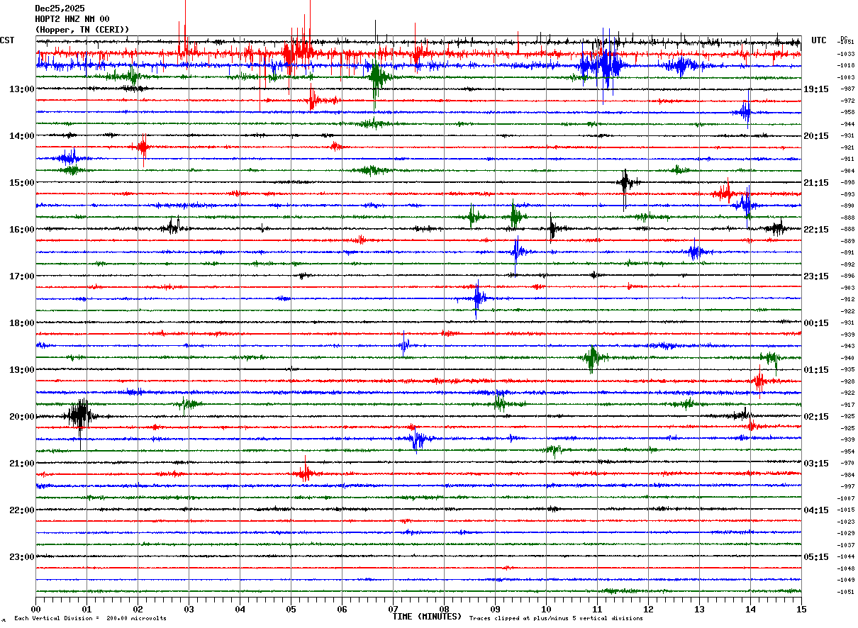Select the 22:00 CST time label
The image size is (858, 628).
(22, 510)
